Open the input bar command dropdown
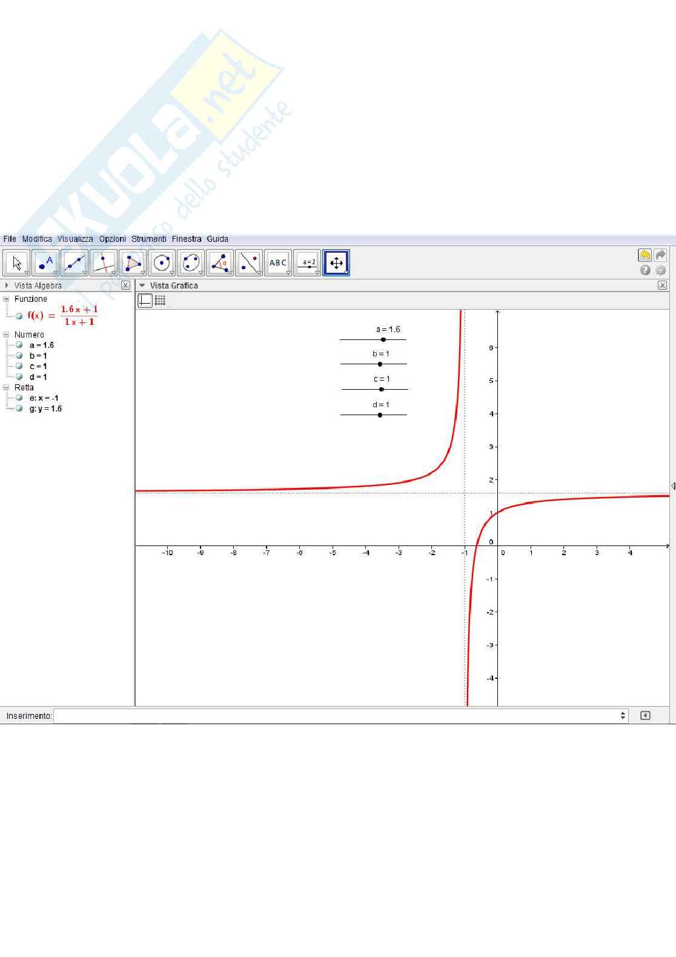Screen dimensions: 676x957 [x=623, y=716]
